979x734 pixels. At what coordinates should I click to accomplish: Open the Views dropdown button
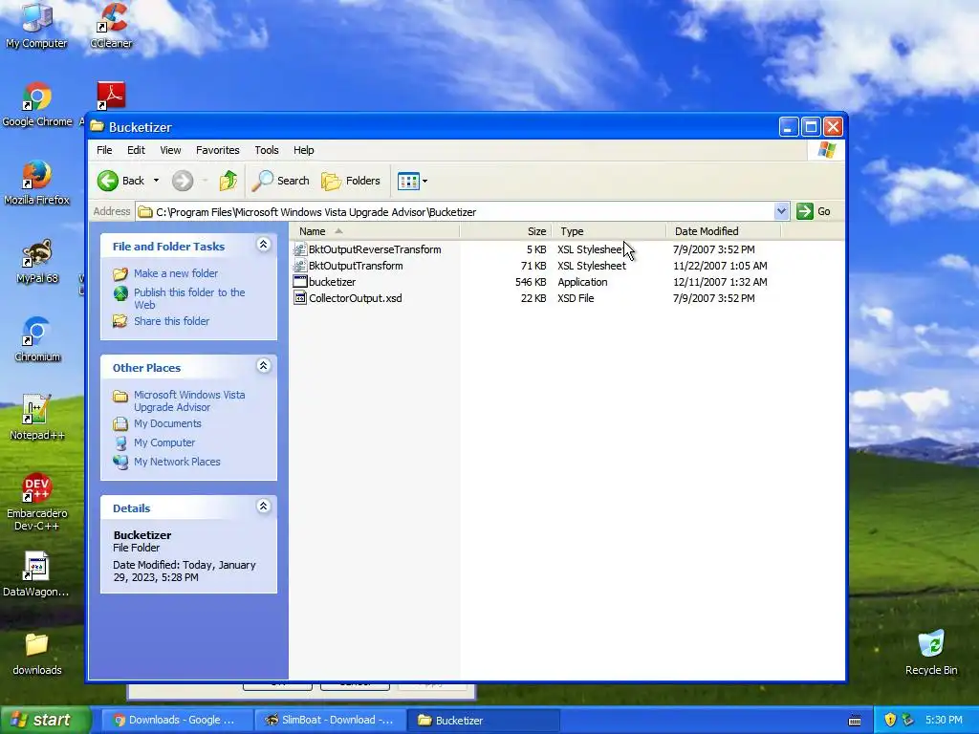tap(412, 181)
